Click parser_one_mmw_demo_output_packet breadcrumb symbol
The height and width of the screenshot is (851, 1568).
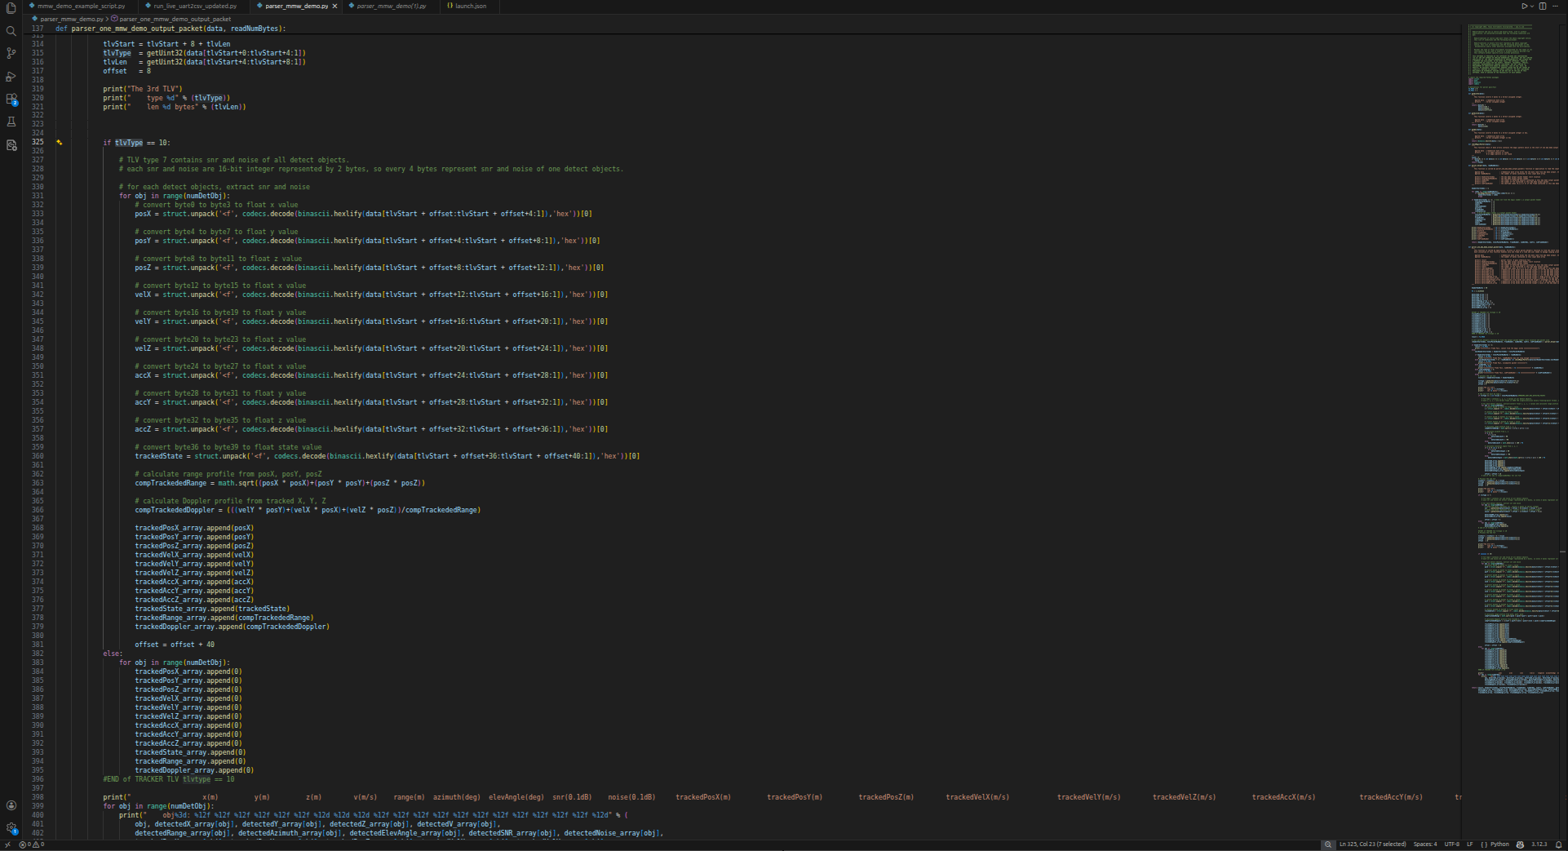[x=175, y=18]
